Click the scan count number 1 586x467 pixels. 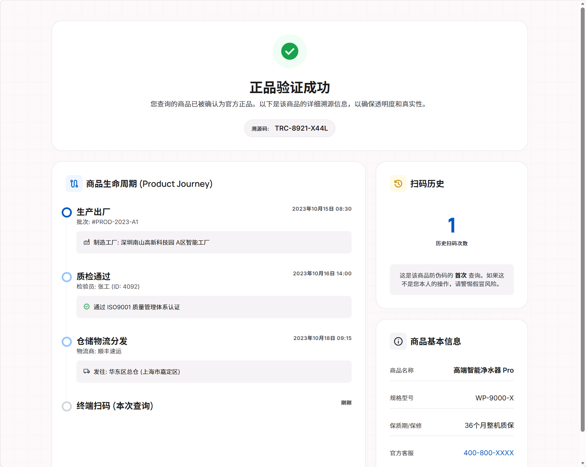click(x=452, y=225)
